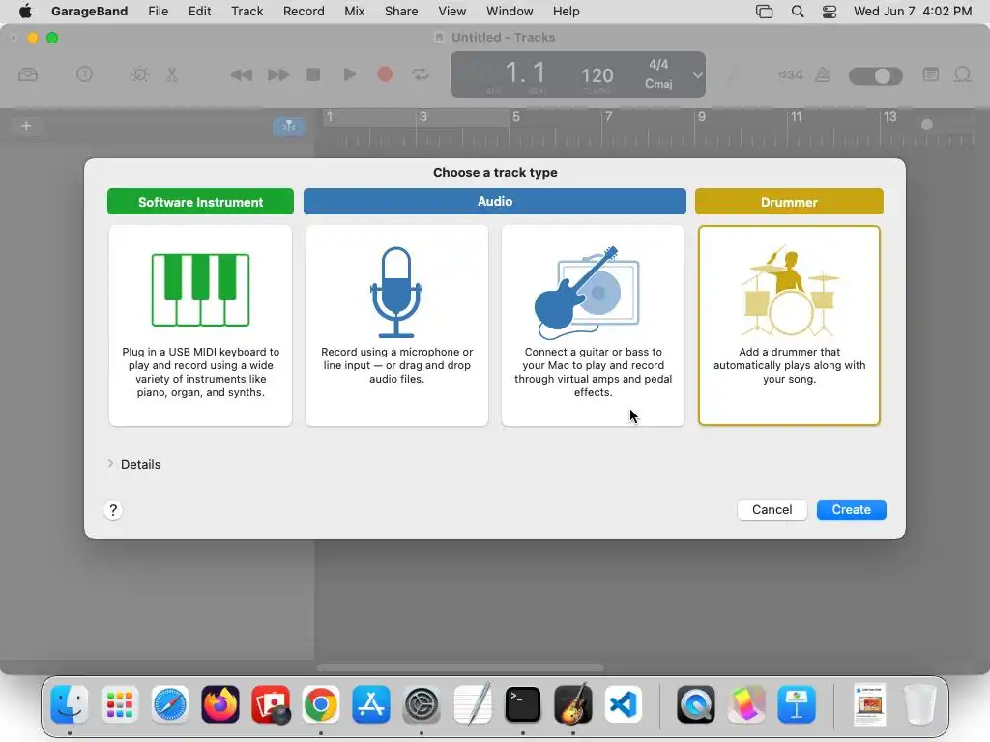Open the Share menu
This screenshot has width=990, height=742.
coord(401,12)
